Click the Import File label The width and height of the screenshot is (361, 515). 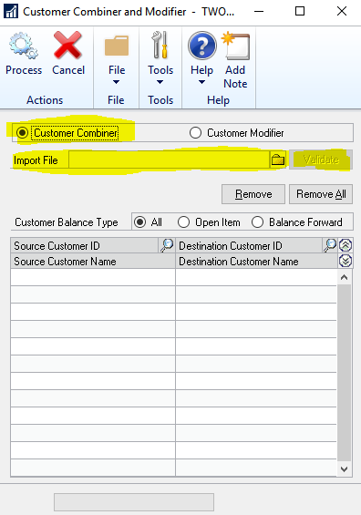point(36,160)
